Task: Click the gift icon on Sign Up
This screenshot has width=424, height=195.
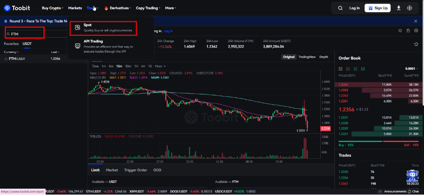Action: [x=371, y=8]
